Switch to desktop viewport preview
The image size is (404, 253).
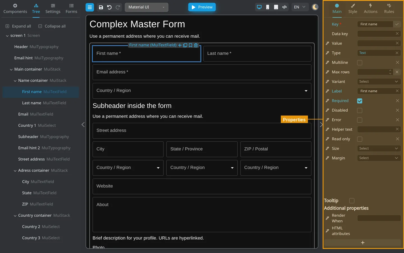click(259, 7)
